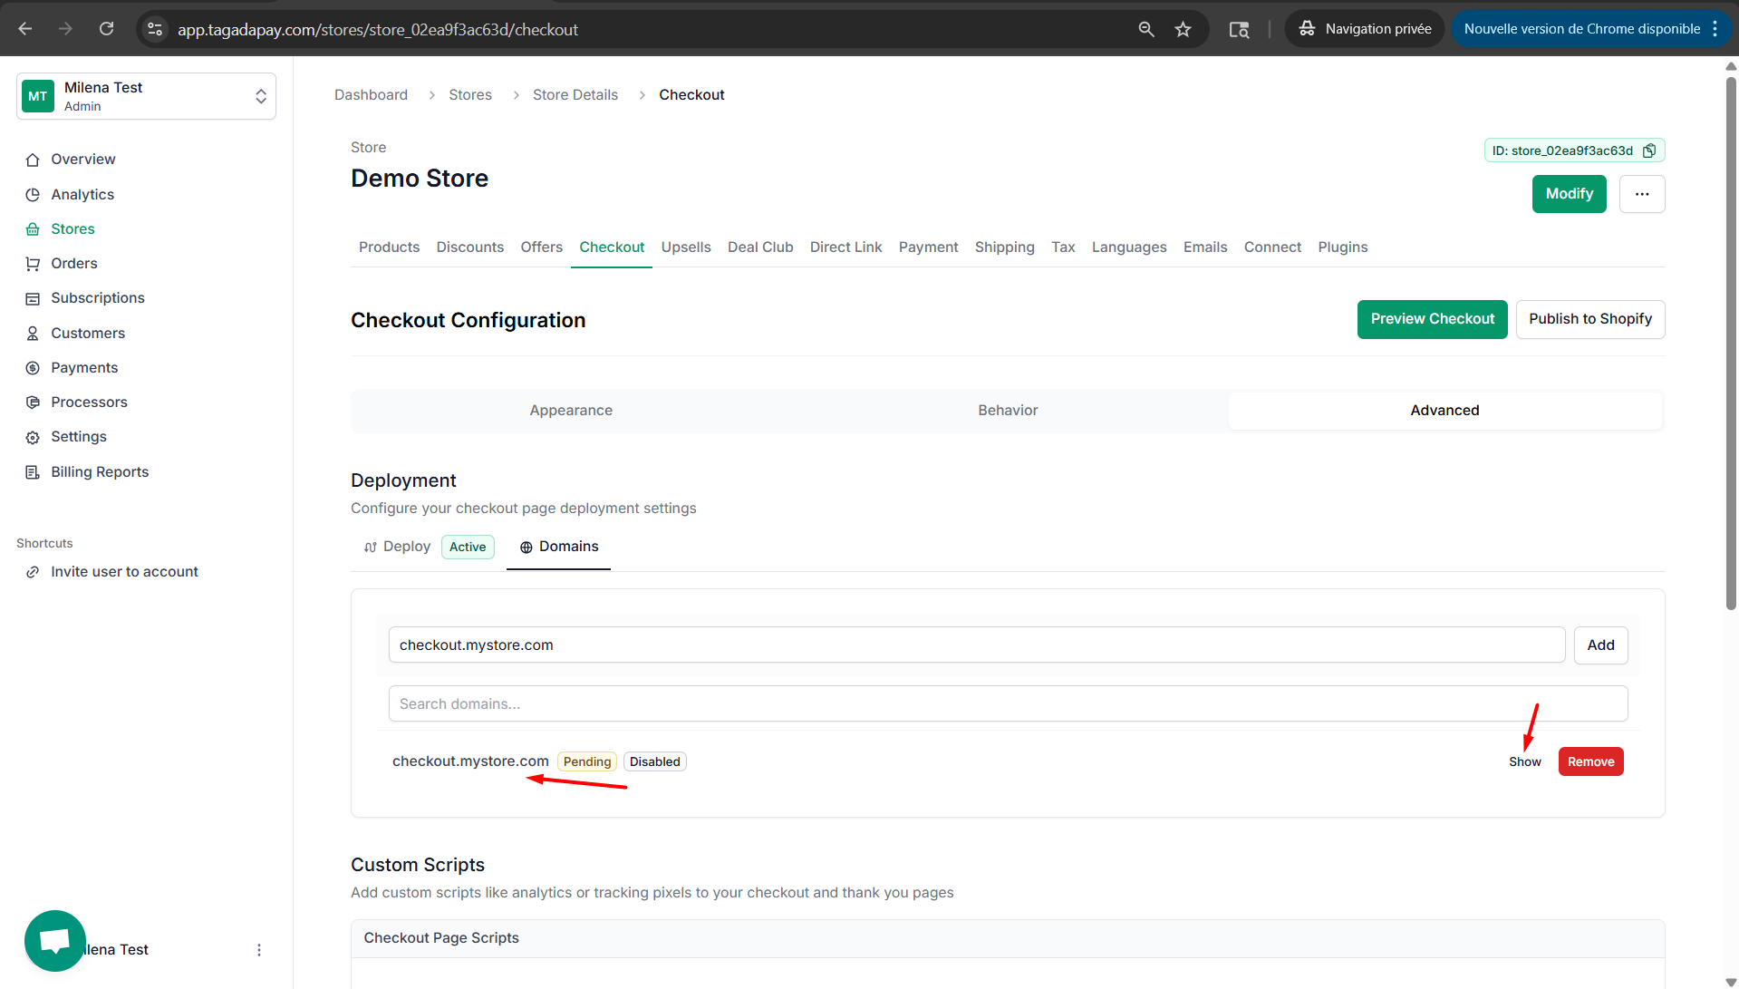Click Add button next to domain field
This screenshot has height=989, width=1739.
point(1600,645)
